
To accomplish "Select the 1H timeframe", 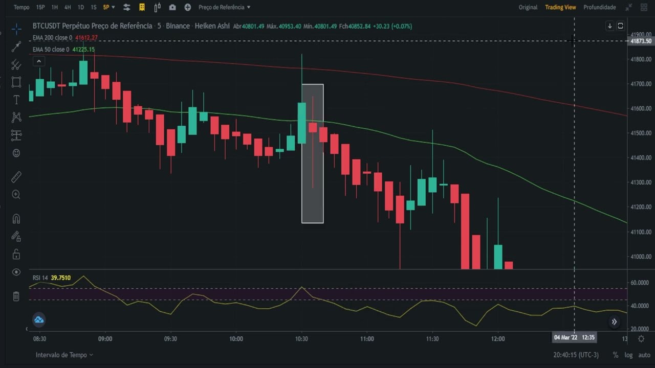I will click(55, 7).
